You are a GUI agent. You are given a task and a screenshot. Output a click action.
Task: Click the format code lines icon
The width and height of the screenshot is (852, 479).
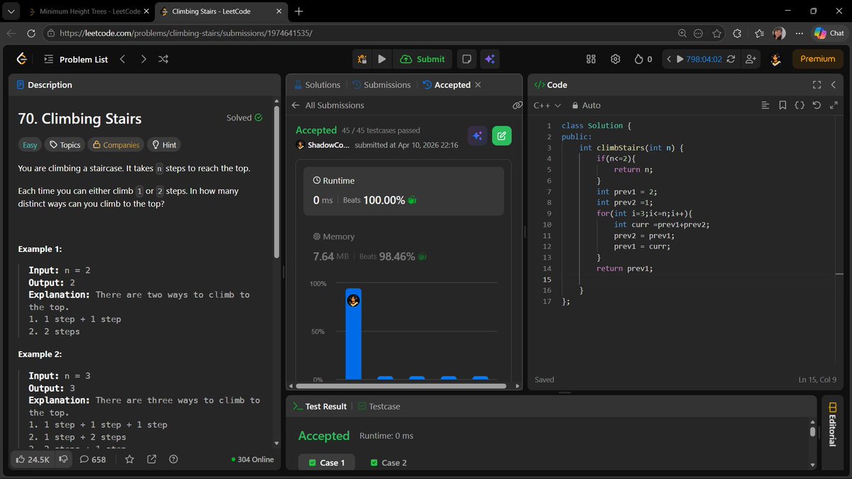pos(765,105)
